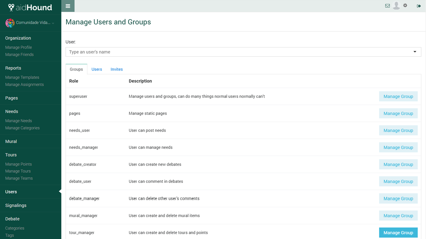Screen dimensions: 426x239
Task: Click Manage Group for tour_manager role
Action: (x=398, y=233)
